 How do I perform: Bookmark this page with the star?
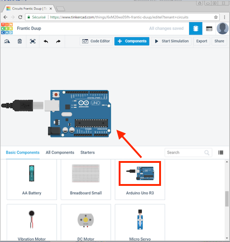pyautogui.click(x=216, y=17)
